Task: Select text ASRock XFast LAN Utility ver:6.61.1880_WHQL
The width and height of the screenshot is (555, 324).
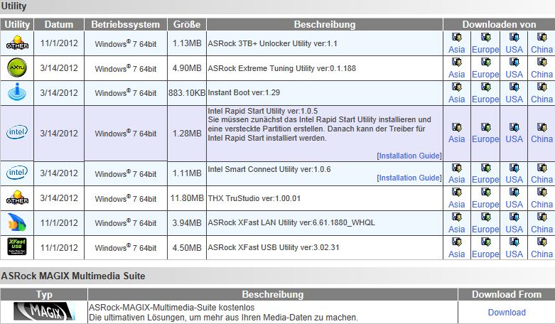Action: (x=291, y=222)
